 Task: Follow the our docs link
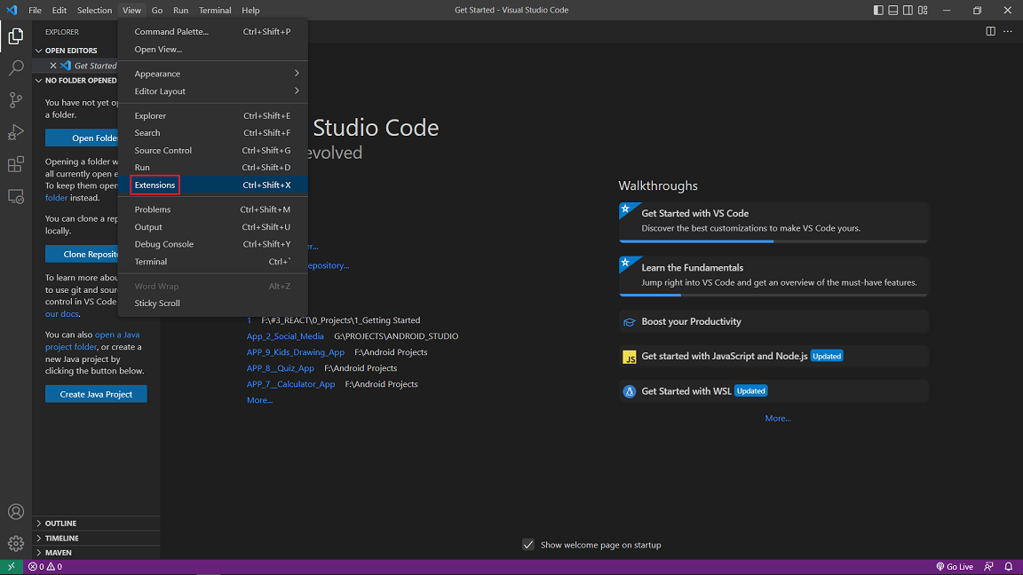pos(62,313)
